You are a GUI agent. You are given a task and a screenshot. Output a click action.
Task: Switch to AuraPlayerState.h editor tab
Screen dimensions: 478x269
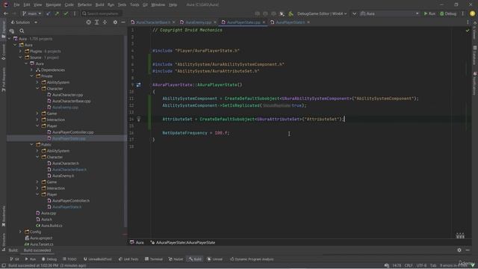pyautogui.click(x=290, y=22)
